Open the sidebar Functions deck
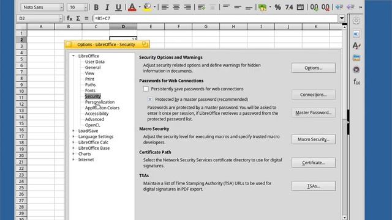The height and width of the screenshot is (220, 392). [x=356, y=81]
